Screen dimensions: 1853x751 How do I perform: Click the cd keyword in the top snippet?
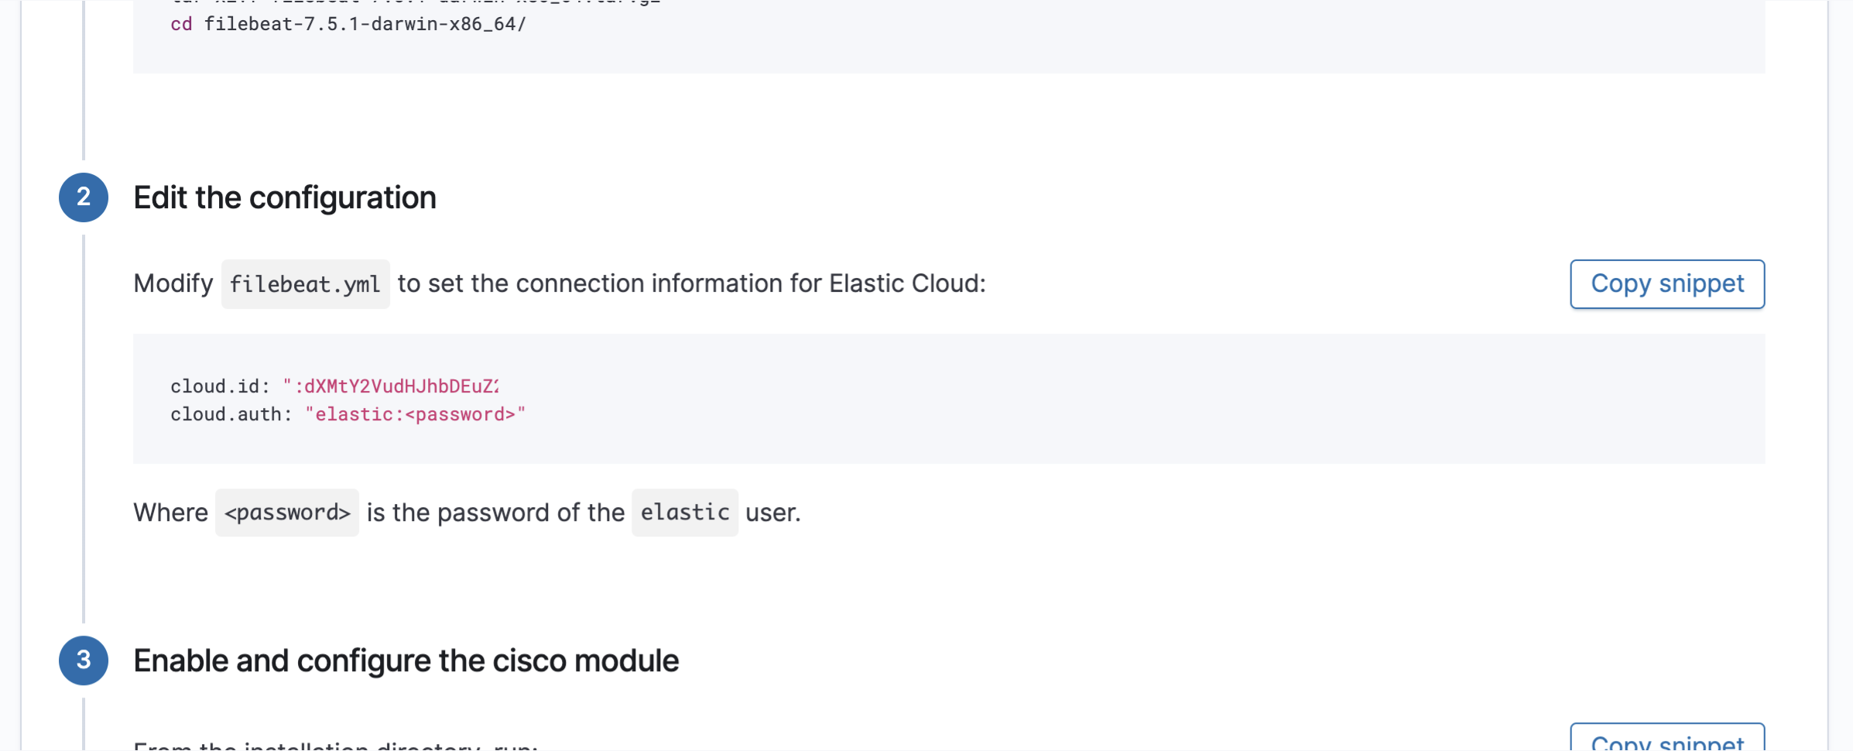point(181,24)
